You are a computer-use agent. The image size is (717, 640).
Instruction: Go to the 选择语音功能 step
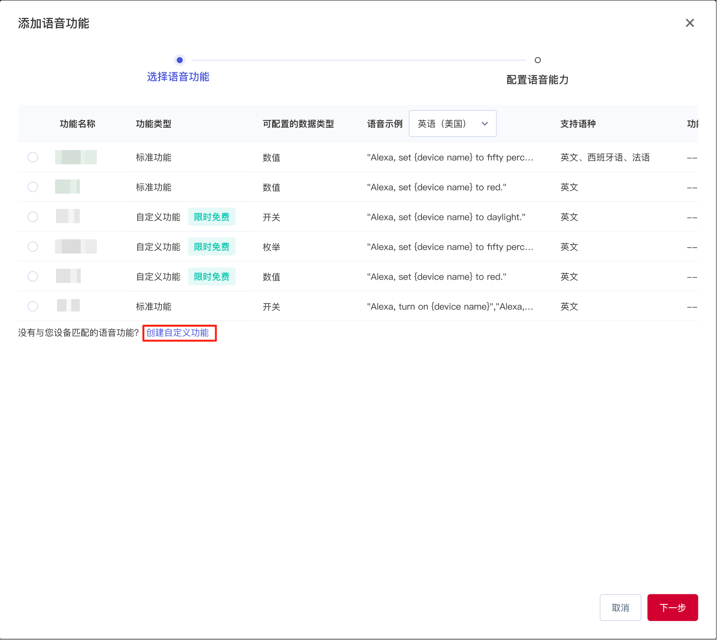[178, 77]
